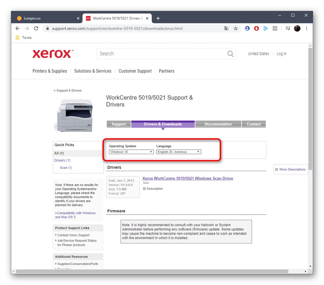Open the red Opera-style extension icon
Image resolution: width=324 pixels, height=285 pixels.
pos(256,29)
